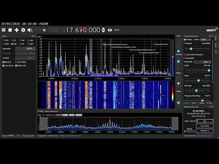Click the left/right step arrows icon

[x=110, y=30]
